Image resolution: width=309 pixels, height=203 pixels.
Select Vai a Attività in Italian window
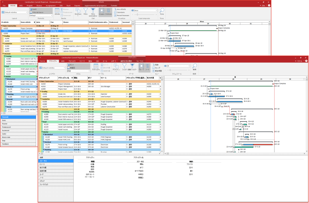pyautogui.click(x=120, y=9)
